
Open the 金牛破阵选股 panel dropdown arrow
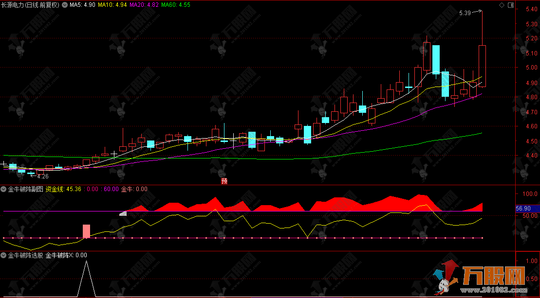pos(4,255)
